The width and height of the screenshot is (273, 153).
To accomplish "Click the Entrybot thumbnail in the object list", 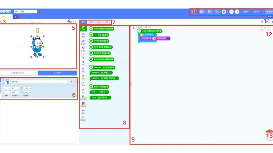I will (x=8, y=81).
